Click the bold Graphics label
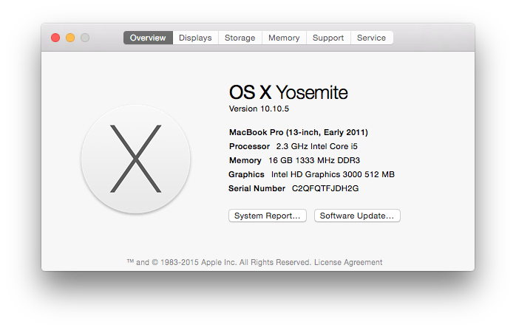Image resolution: width=516 pixels, height=330 pixels. (246, 174)
